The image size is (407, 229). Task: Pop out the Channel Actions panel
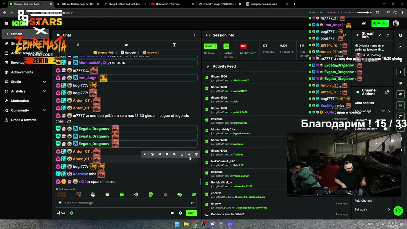[387, 92]
